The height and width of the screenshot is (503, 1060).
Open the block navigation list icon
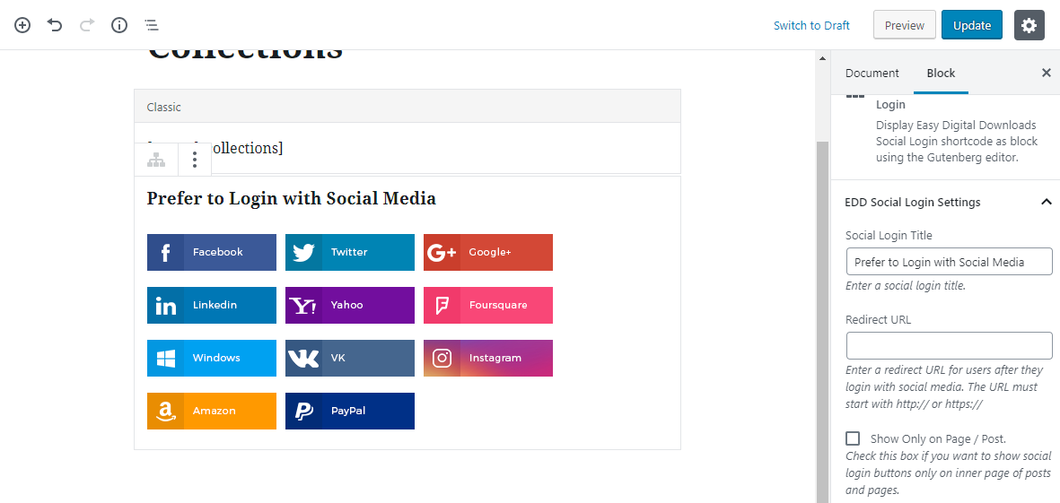[152, 25]
